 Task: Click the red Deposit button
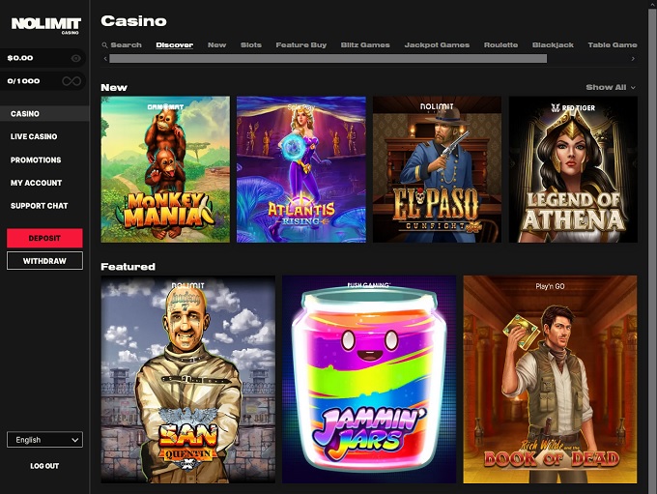[x=44, y=238]
